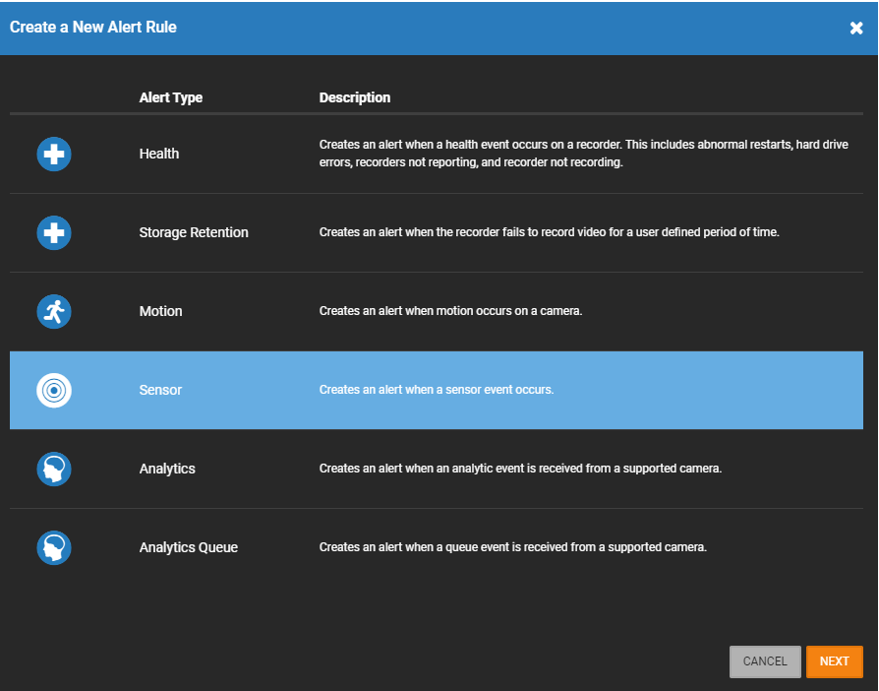Click the Description column header
The height and width of the screenshot is (691, 879).
(x=355, y=97)
